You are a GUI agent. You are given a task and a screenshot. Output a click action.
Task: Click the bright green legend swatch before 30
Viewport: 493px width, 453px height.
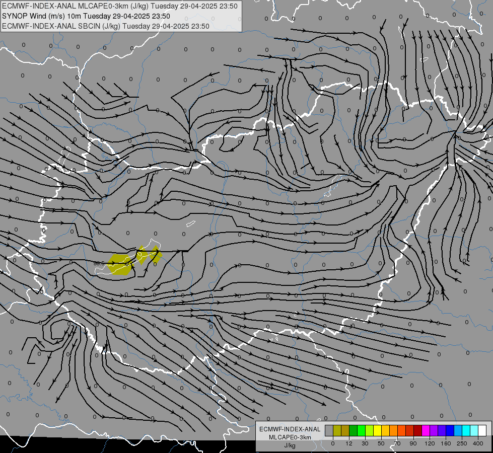pos(362,430)
